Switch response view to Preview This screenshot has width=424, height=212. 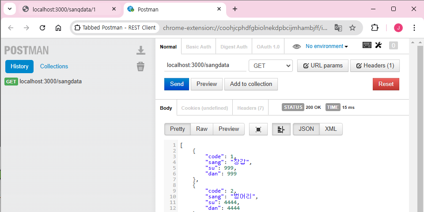click(x=229, y=129)
